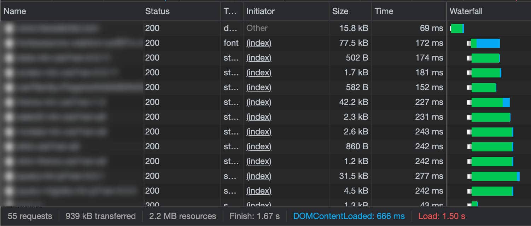This screenshot has width=531, height=226.
Task: Sort by the Initiator column header
Action: [x=261, y=11]
